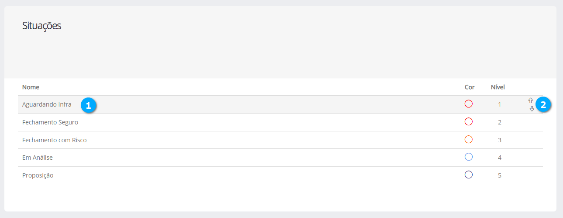Click level number 5 of Proposição
Image resolution: width=563 pixels, height=218 pixels.
(x=500, y=175)
